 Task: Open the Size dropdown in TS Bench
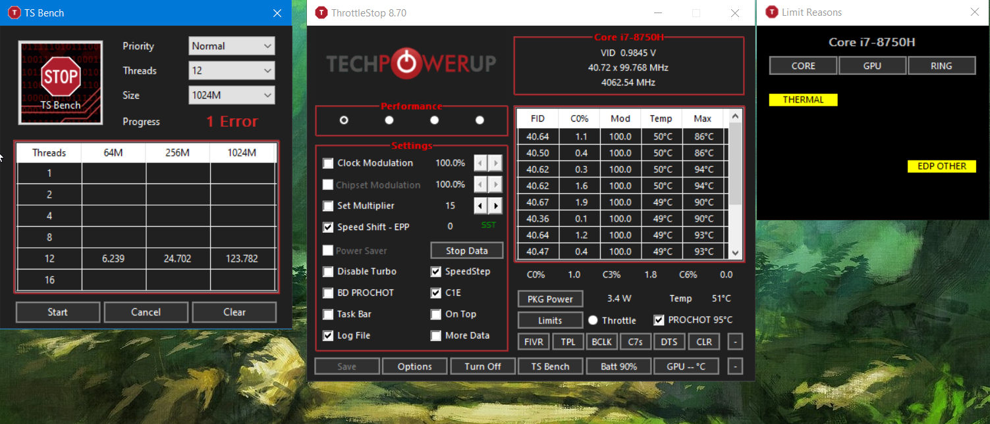(232, 95)
